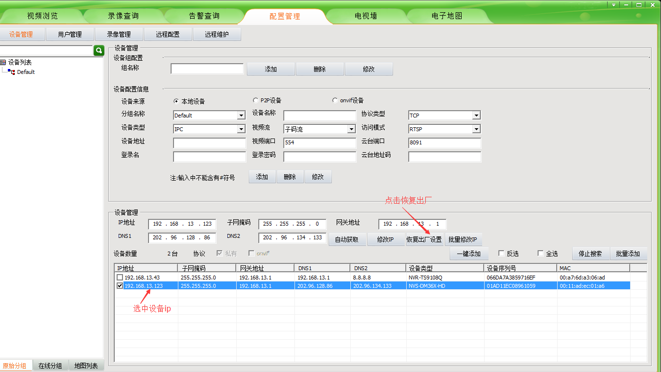Image resolution: width=661 pixels, height=372 pixels.
Task: Open the title bar dropdown menu icon
Action: pos(614,4)
